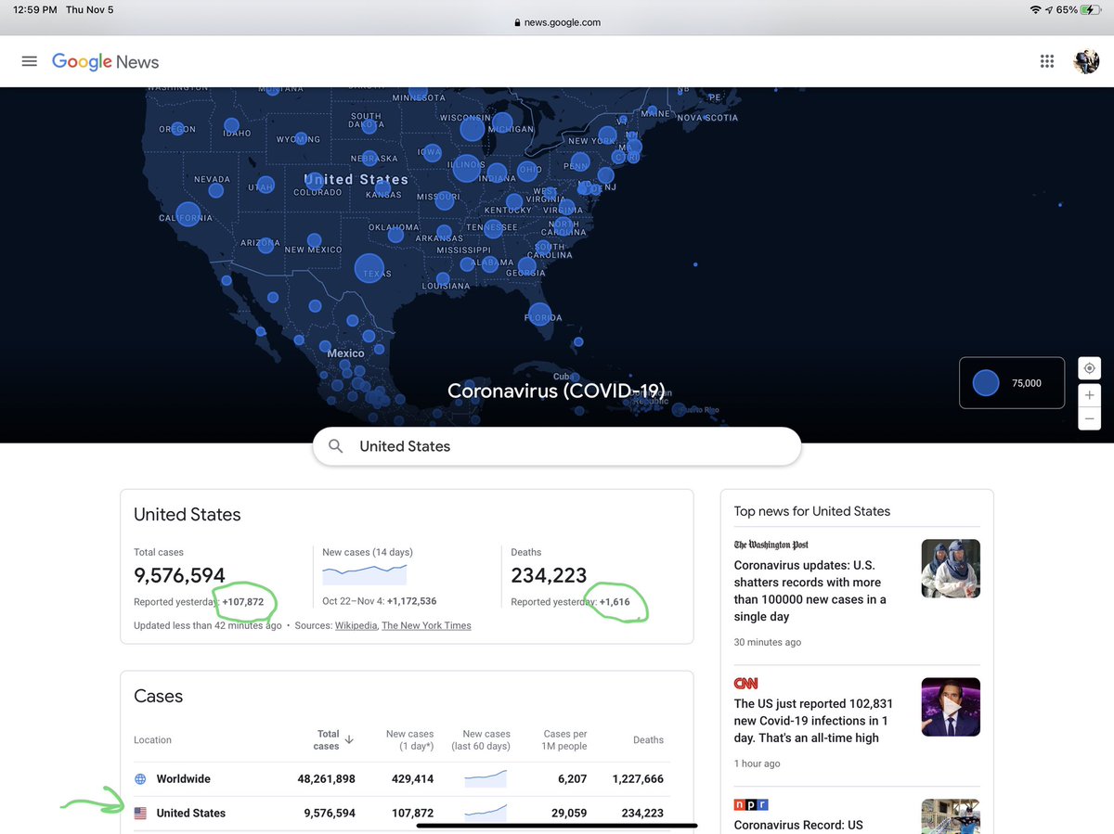Click the CNN logo

point(745,684)
